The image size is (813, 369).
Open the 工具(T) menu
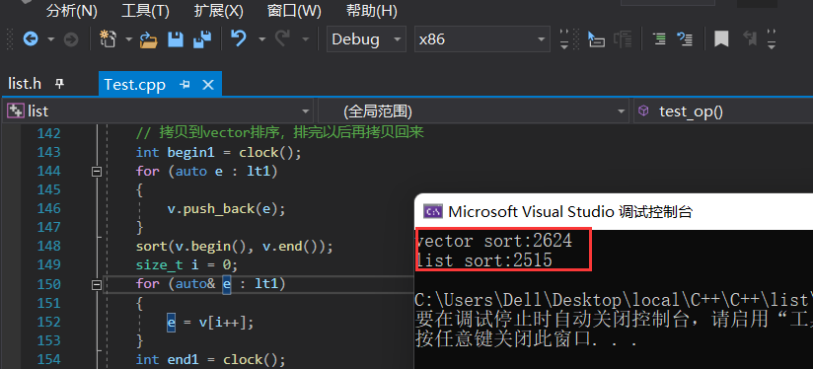[x=145, y=11]
